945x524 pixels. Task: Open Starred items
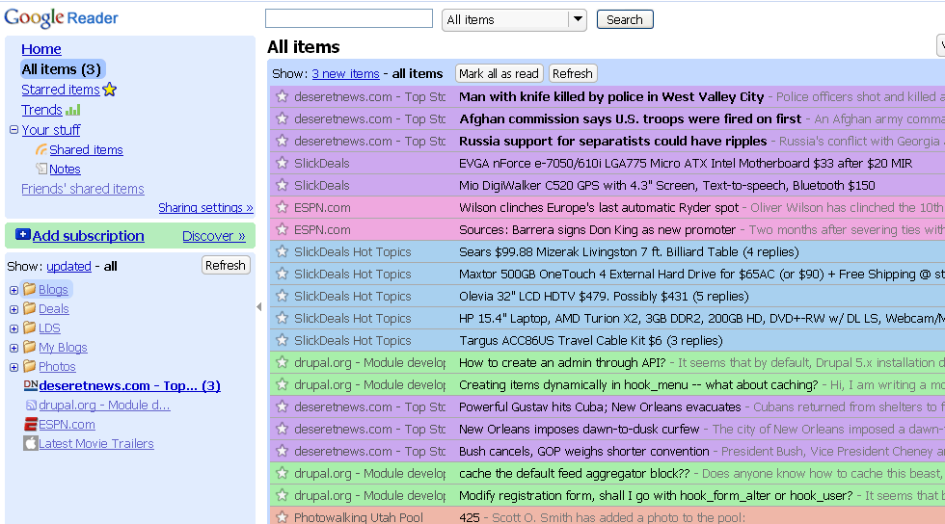pos(60,90)
